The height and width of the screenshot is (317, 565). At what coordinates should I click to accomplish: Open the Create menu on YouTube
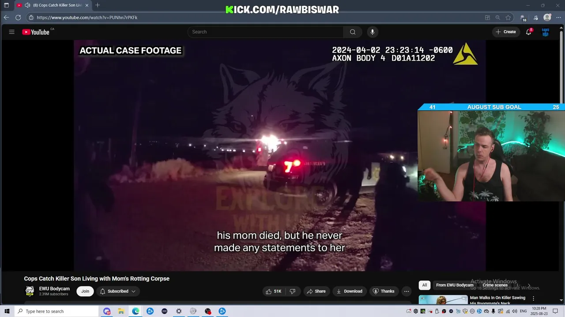pos(506,32)
